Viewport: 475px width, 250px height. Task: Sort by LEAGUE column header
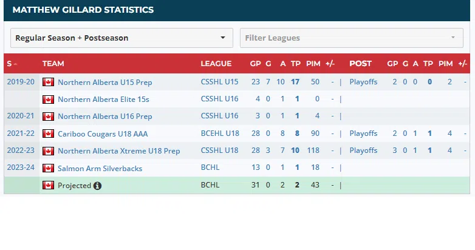216,64
